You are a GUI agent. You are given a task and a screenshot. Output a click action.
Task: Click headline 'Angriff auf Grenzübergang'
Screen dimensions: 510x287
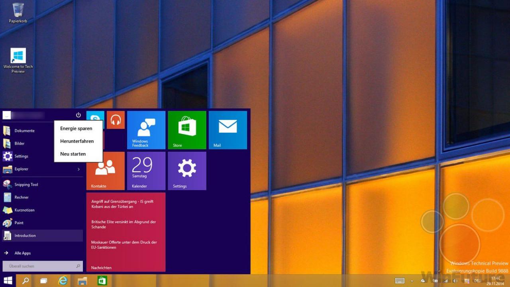click(x=122, y=204)
